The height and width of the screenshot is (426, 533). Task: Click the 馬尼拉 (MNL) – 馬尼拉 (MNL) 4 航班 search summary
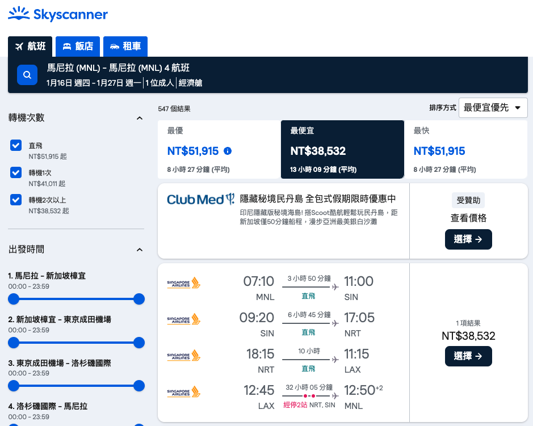point(118,68)
